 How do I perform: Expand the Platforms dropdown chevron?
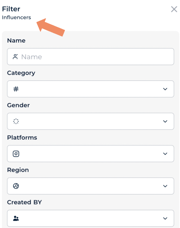coord(165,154)
